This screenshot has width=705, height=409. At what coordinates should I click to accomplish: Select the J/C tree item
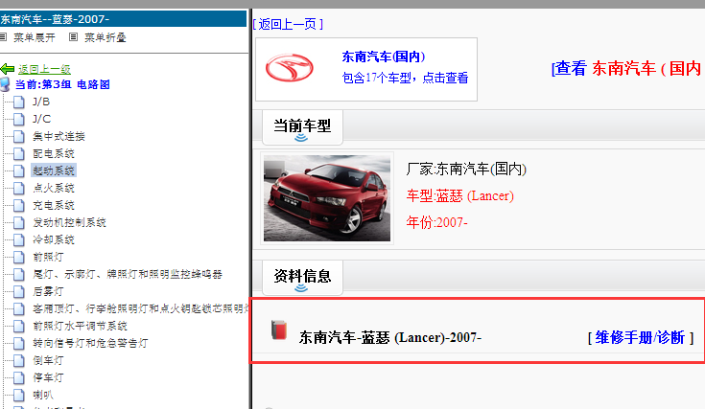[x=41, y=119]
